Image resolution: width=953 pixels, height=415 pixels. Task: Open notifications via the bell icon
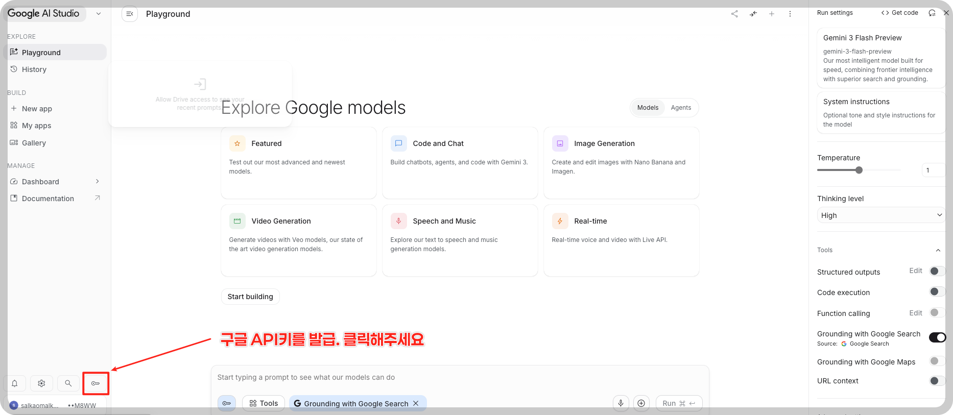15,383
